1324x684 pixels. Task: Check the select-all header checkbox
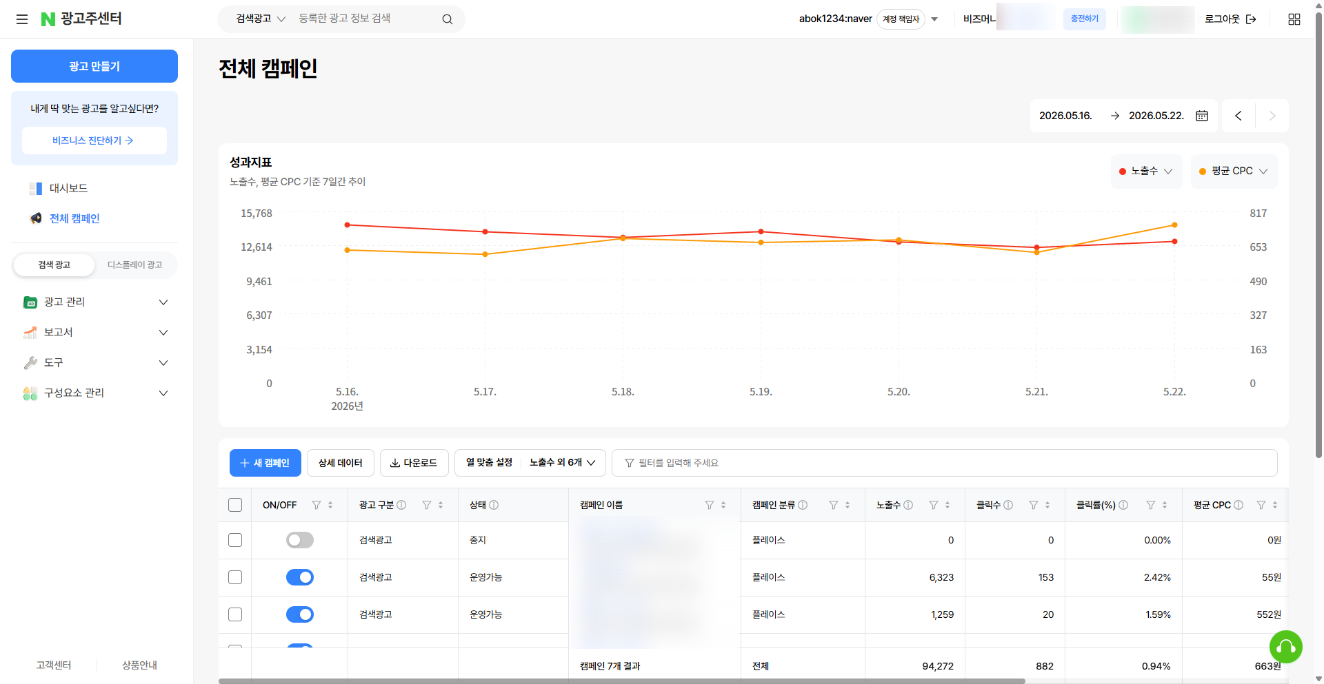[235, 505]
